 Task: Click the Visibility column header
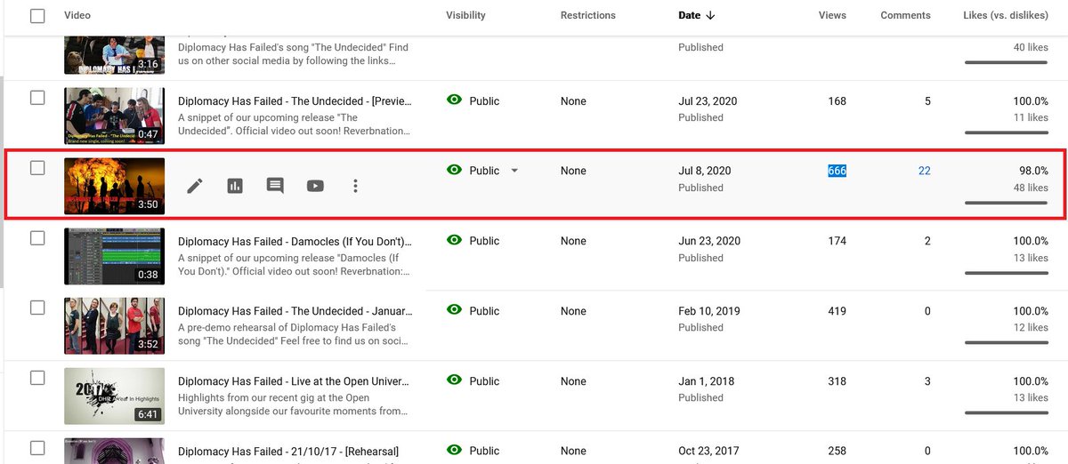click(x=466, y=15)
